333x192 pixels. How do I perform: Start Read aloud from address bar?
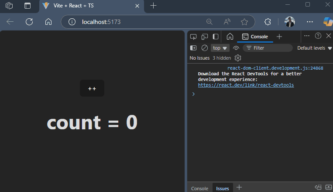pos(227,22)
